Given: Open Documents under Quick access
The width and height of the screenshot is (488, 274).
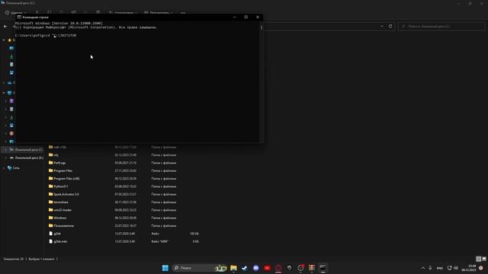Looking at the screenshot, I should coord(11,65).
